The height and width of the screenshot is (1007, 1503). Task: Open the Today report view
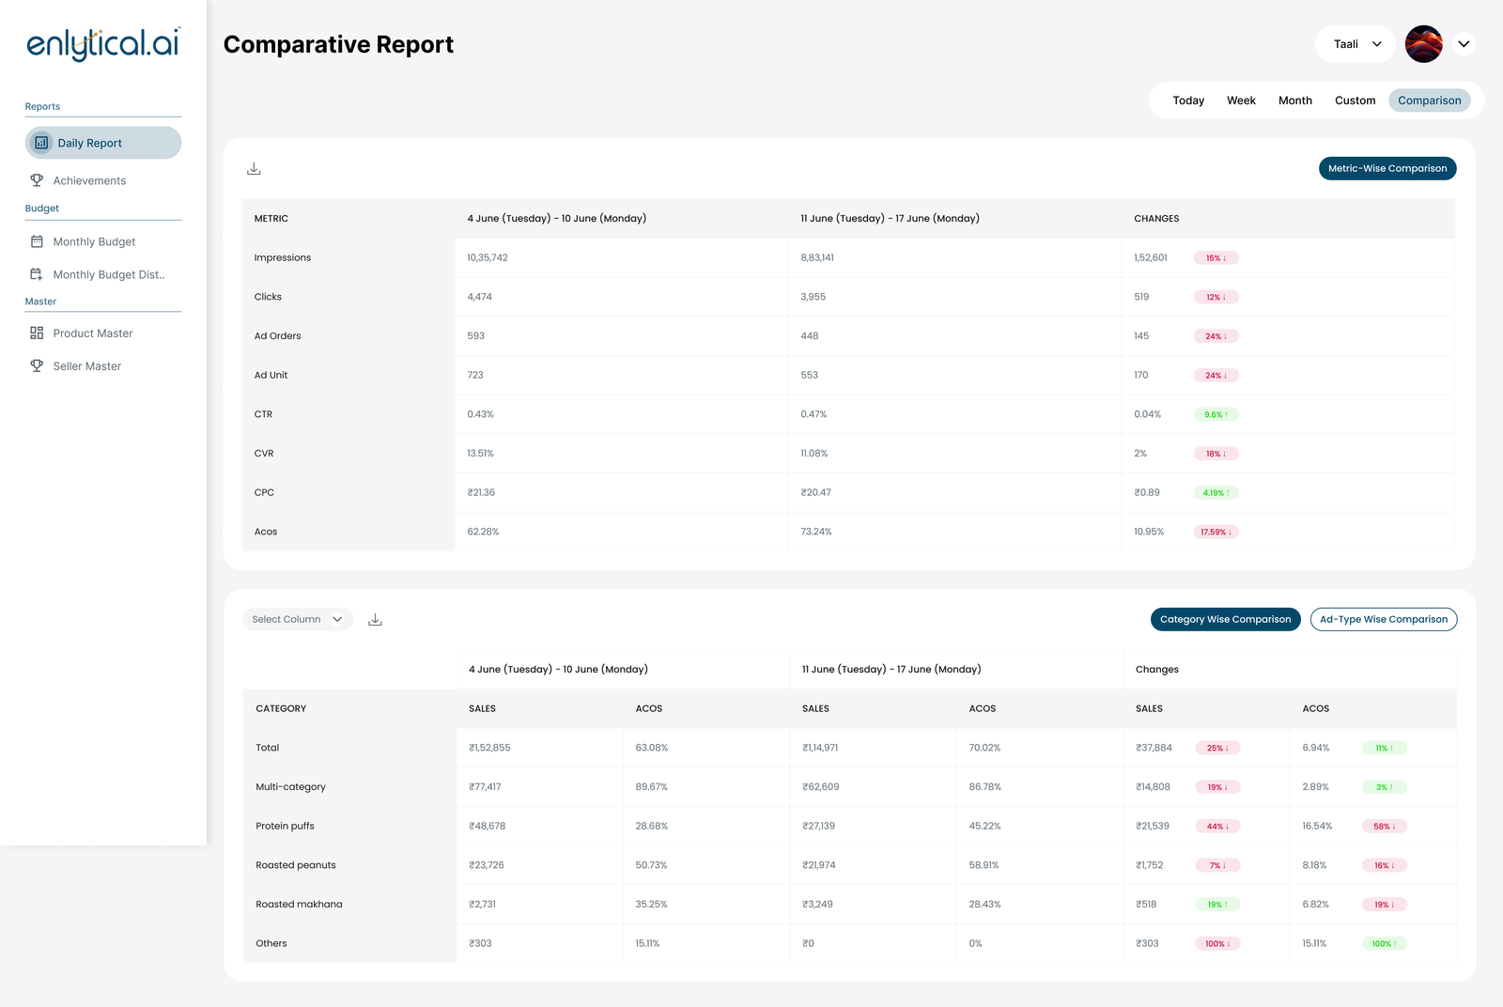click(x=1187, y=101)
